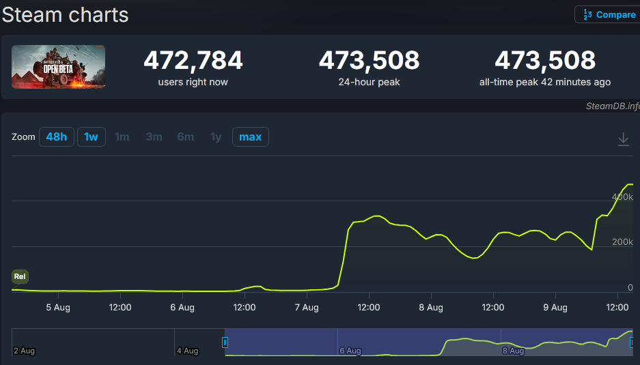The width and height of the screenshot is (640, 365).
Task: Click the 2 Aug navigator label
Action: (25, 351)
